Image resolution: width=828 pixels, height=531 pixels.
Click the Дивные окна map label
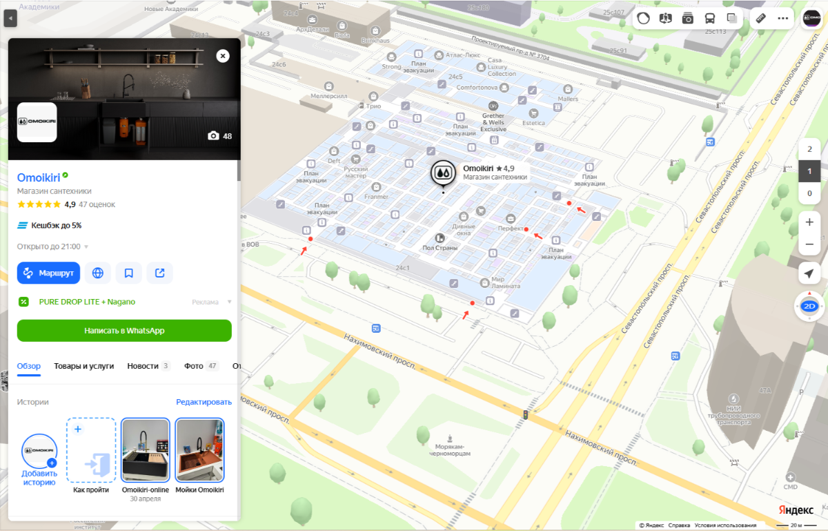click(464, 229)
